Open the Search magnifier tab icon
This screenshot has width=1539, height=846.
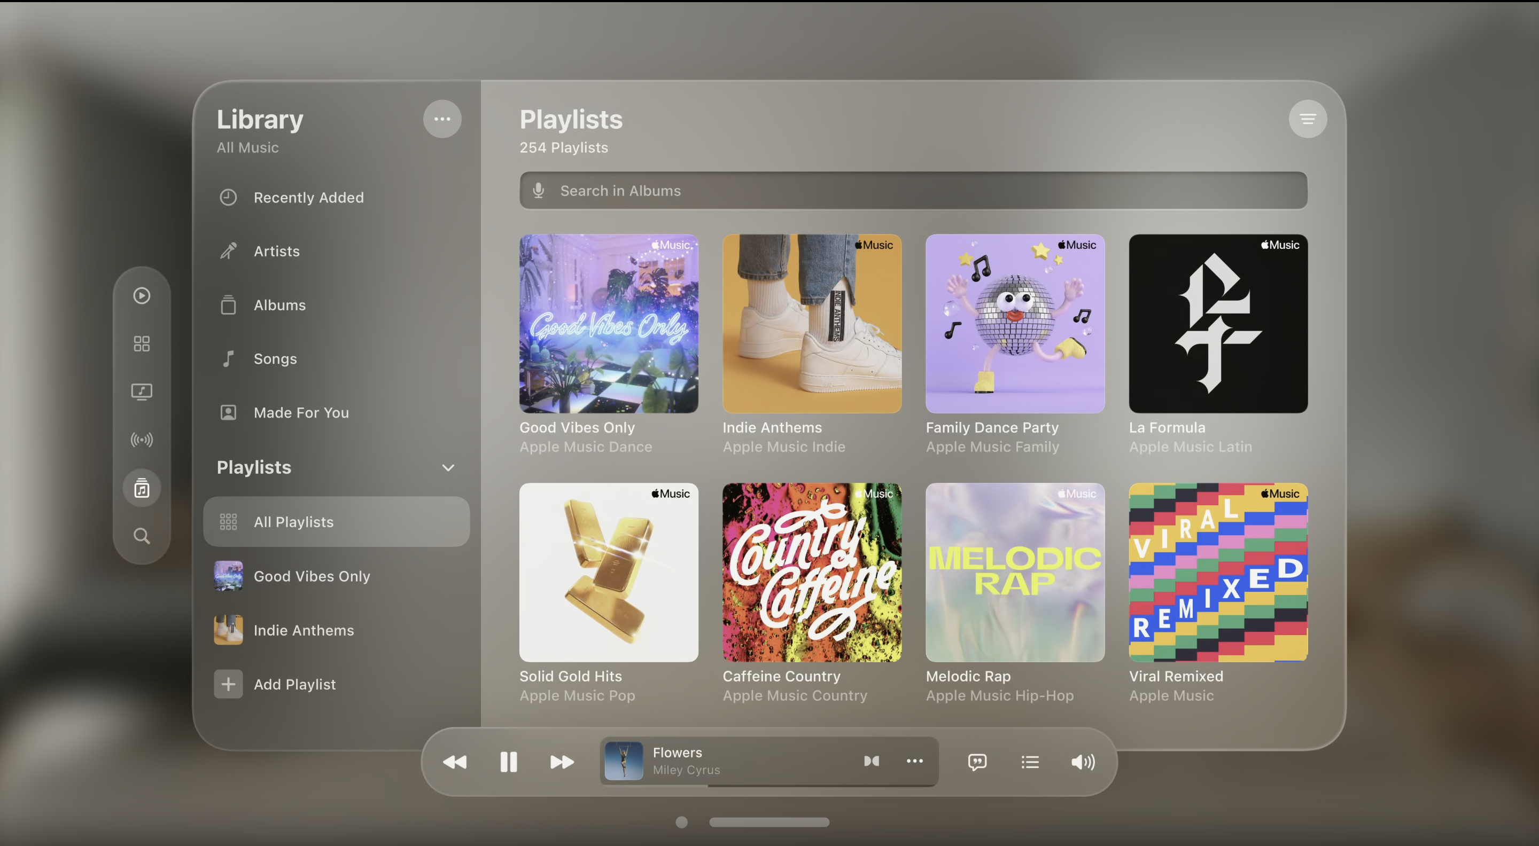[x=142, y=536]
